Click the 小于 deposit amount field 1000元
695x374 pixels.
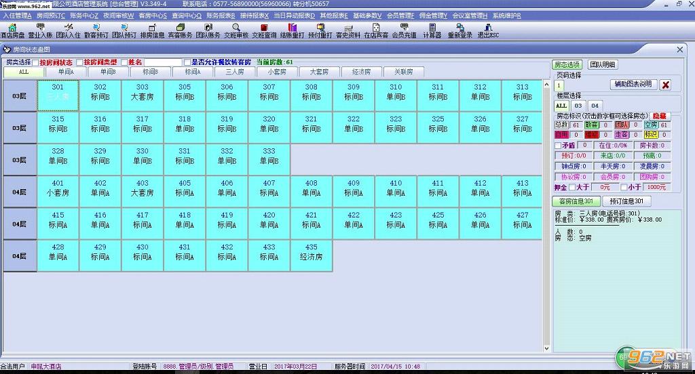656,187
